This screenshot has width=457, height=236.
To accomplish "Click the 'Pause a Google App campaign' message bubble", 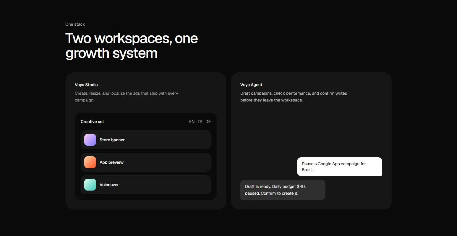I will [340, 167].
